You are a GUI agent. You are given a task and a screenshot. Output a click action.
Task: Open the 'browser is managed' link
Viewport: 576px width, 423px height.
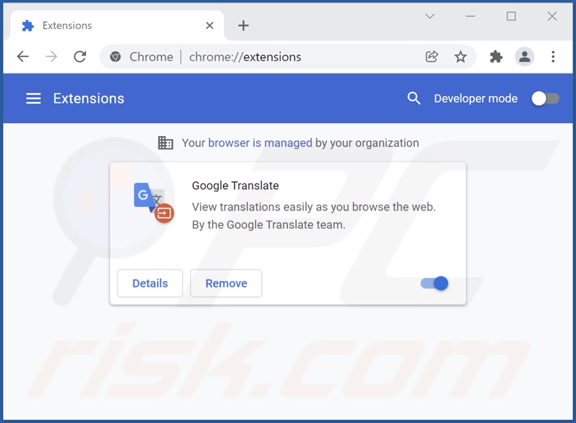click(260, 143)
